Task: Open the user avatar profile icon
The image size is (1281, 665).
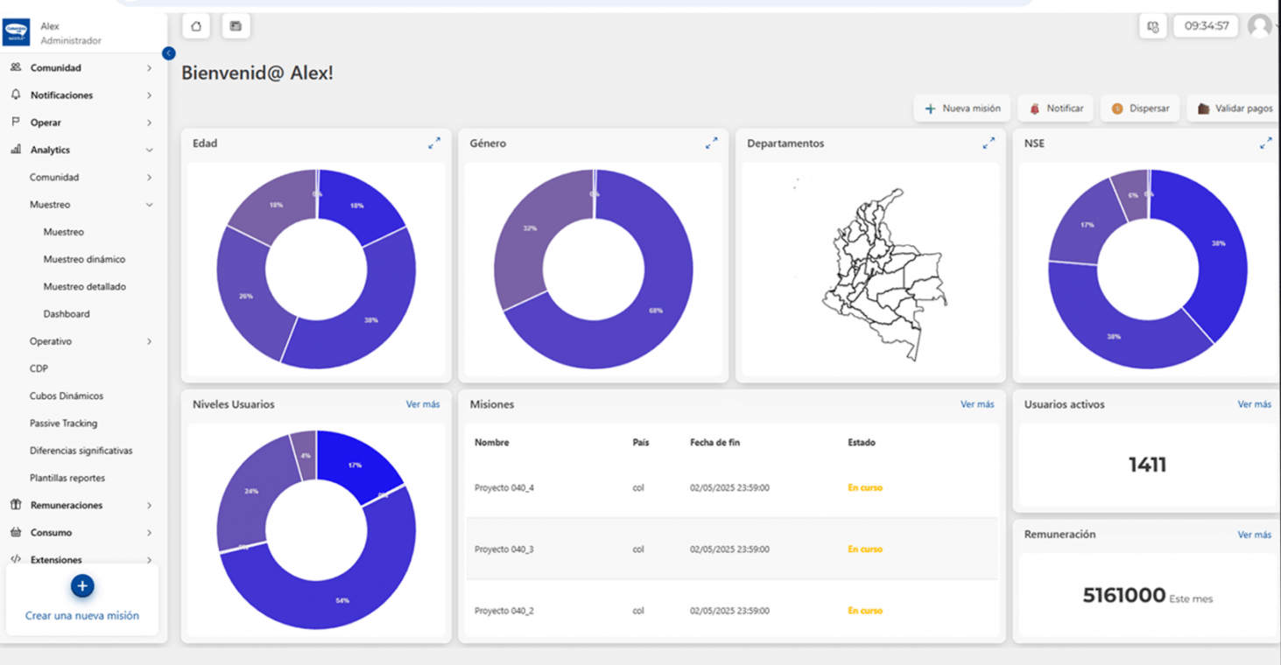Action: (1259, 26)
